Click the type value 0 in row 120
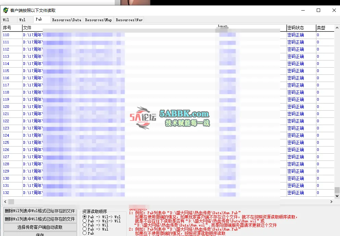This screenshot has width=340, height=236. coord(318,107)
